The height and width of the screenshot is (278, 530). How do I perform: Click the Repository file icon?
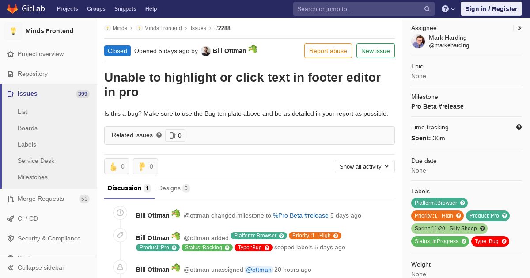(x=11, y=74)
